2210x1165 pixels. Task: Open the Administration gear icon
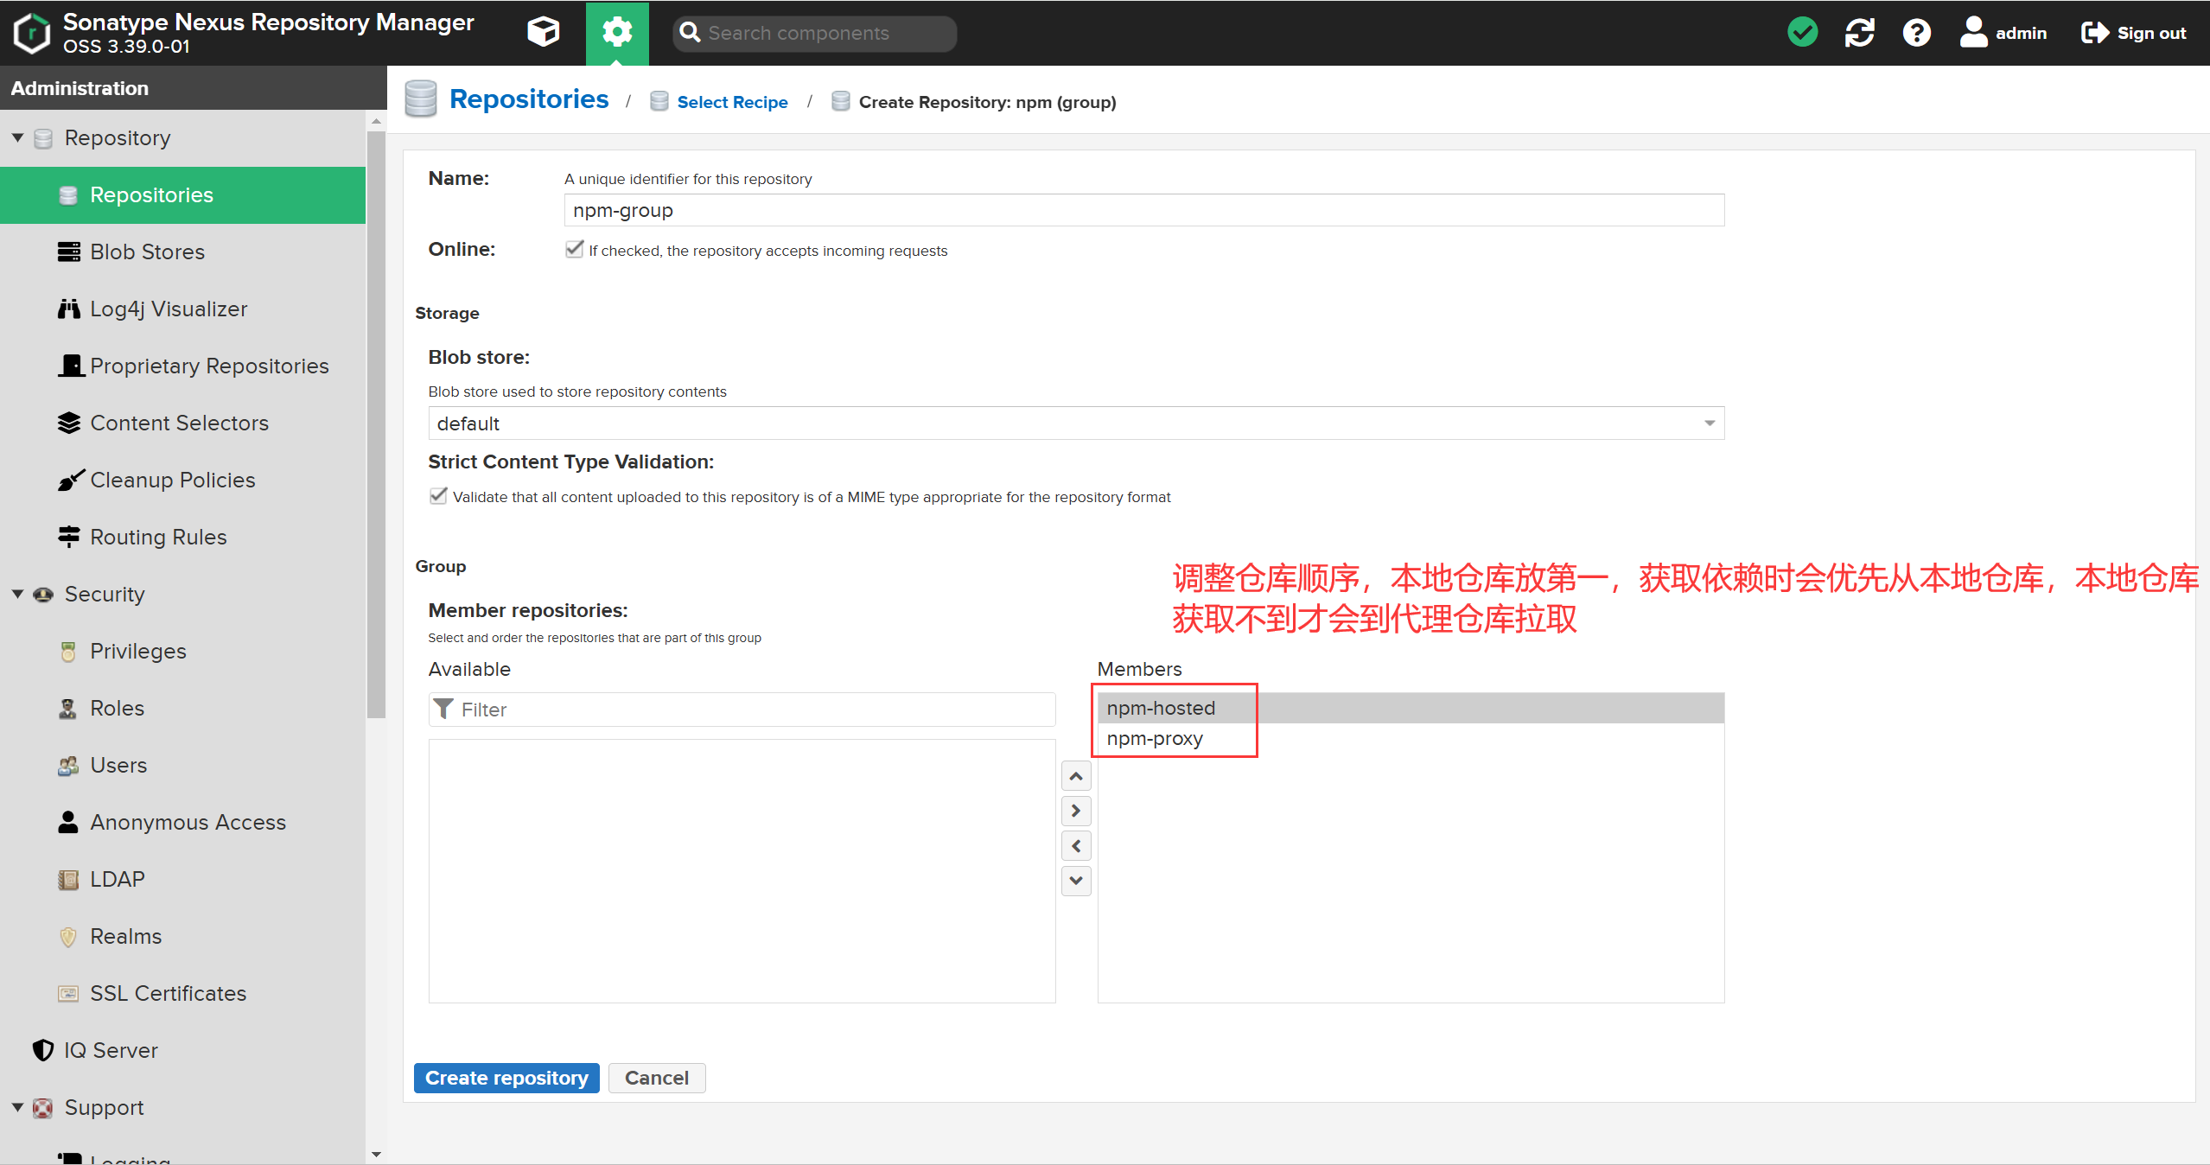click(x=617, y=33)
